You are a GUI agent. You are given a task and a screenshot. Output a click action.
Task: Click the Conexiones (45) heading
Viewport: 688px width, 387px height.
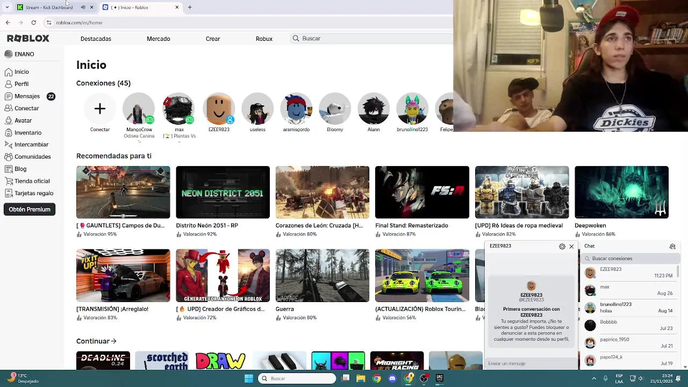103,83
